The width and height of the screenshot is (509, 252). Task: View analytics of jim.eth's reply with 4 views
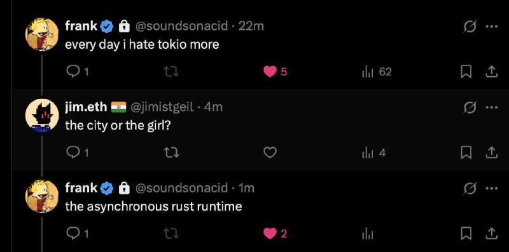[374, 152]
